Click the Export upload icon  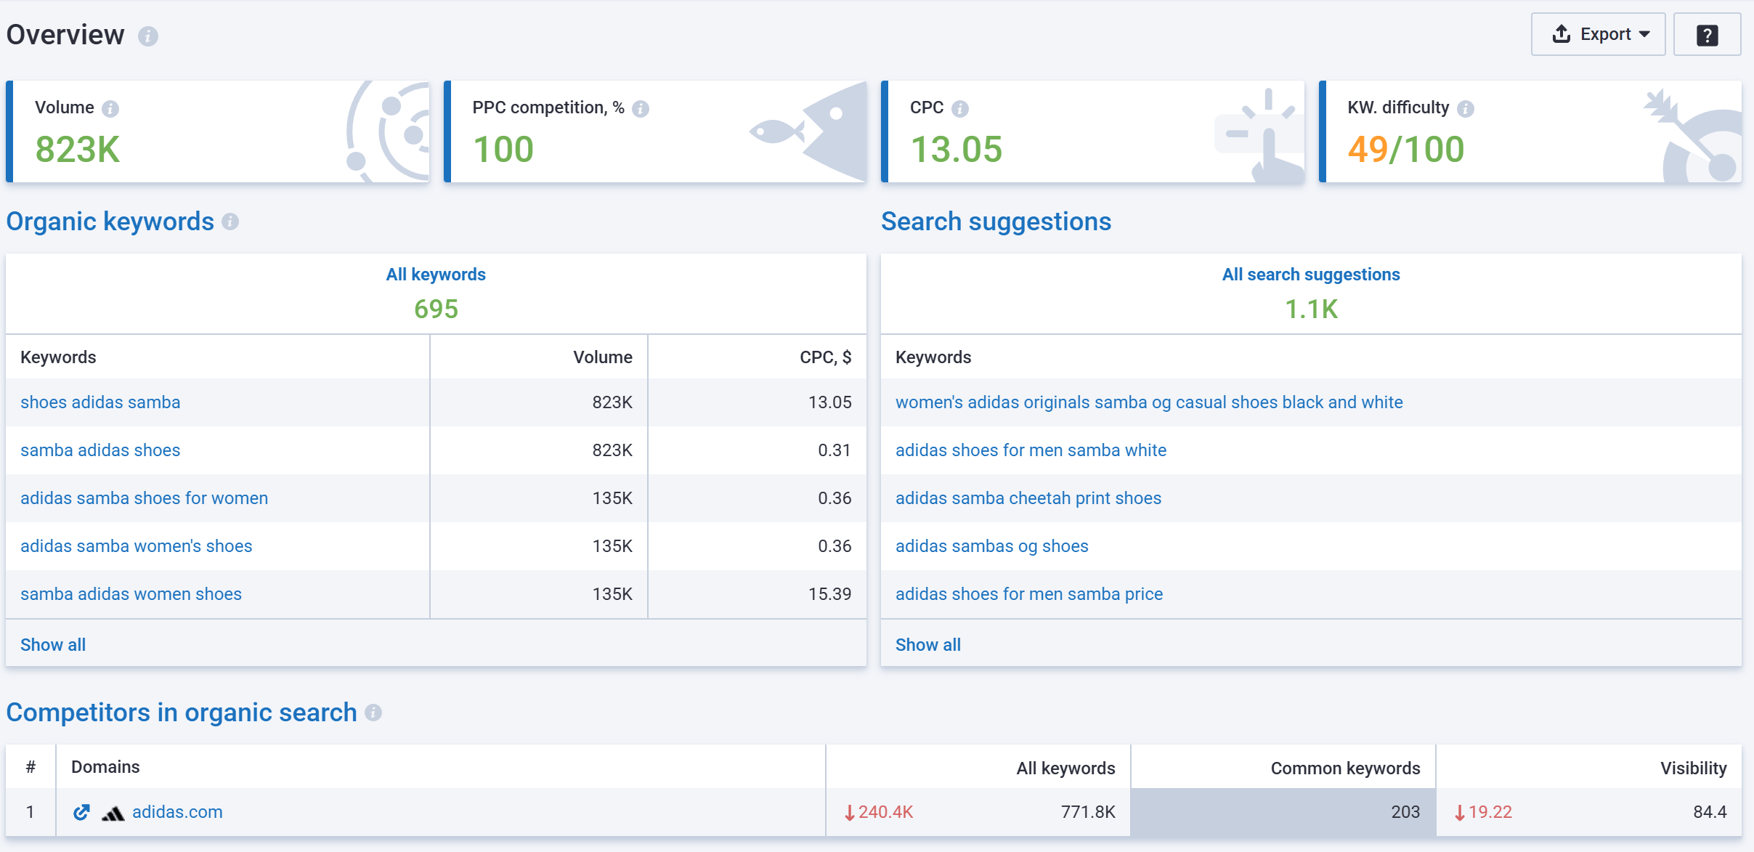(1560, 33)
